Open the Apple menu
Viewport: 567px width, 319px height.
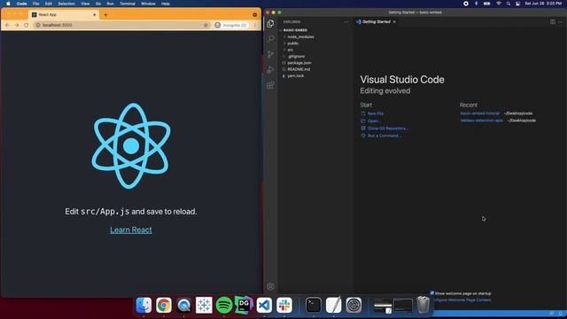tap(8, 4)
